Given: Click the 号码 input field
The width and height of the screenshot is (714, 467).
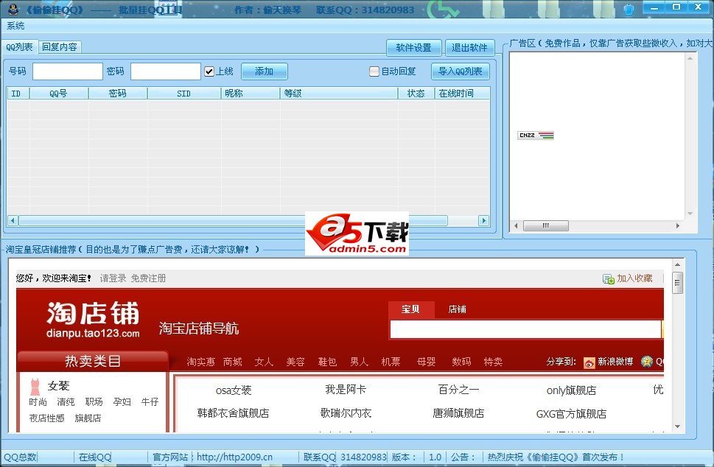Looking at the screenshot, I should click(x=67, y=71).
